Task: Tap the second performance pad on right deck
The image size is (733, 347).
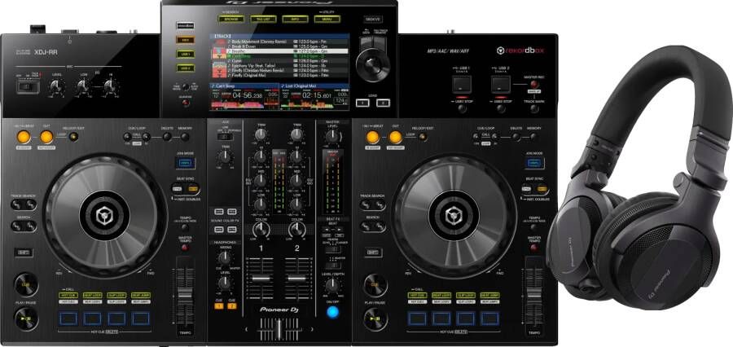Action: pos(441,318)
